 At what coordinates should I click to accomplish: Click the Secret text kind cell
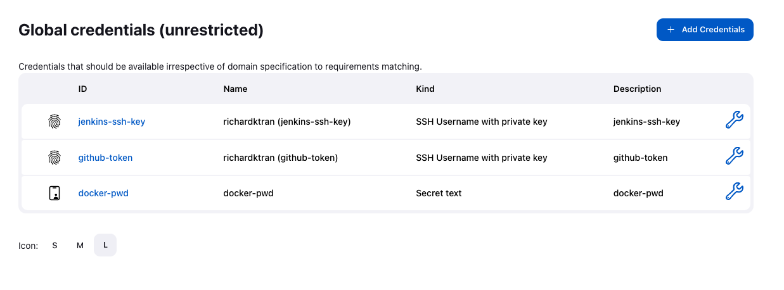pyautogui.click(x=439, y=193)
